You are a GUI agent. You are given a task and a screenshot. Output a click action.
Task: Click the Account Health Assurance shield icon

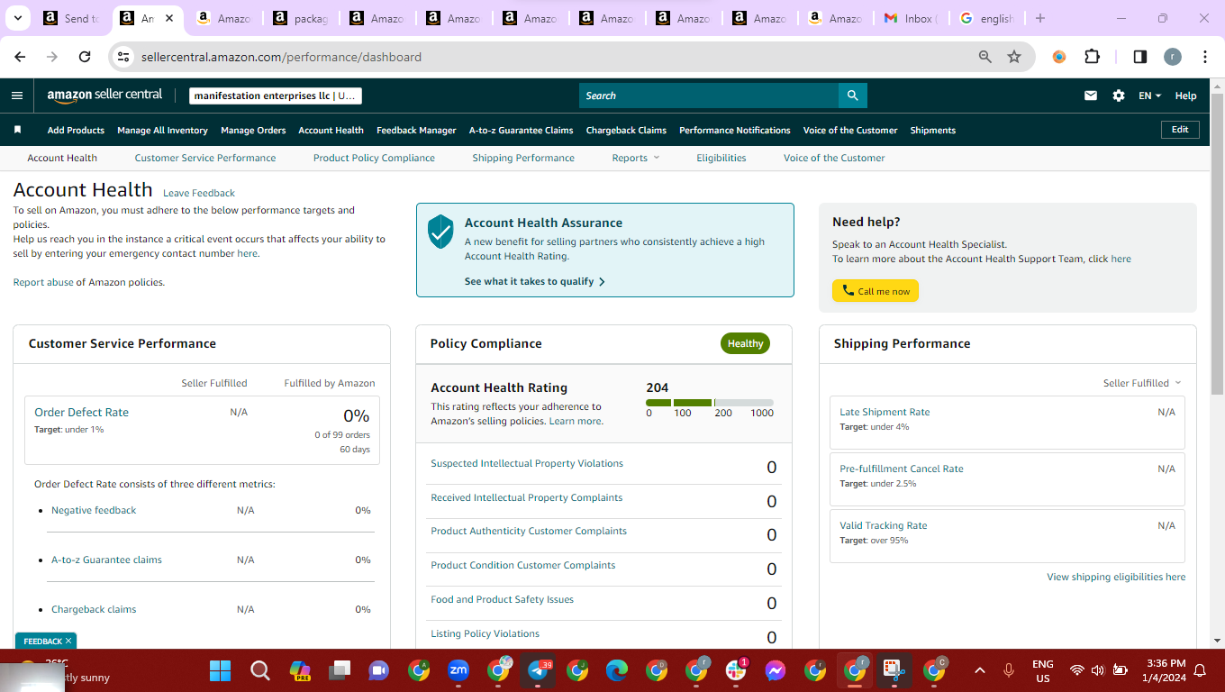click(440, 232)
